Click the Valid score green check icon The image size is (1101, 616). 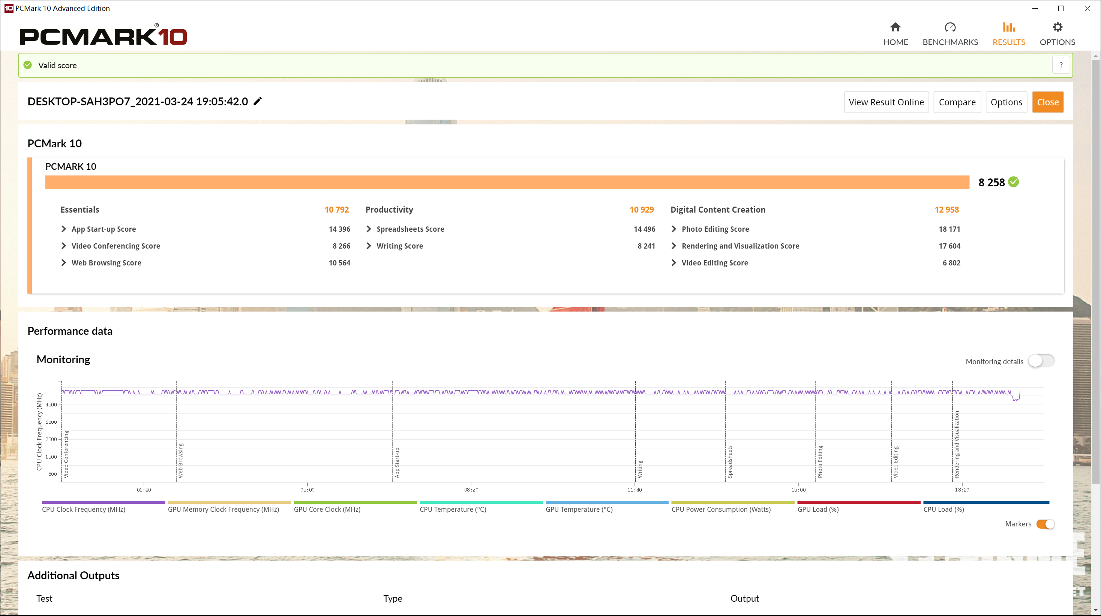click(x=28, y=65)
